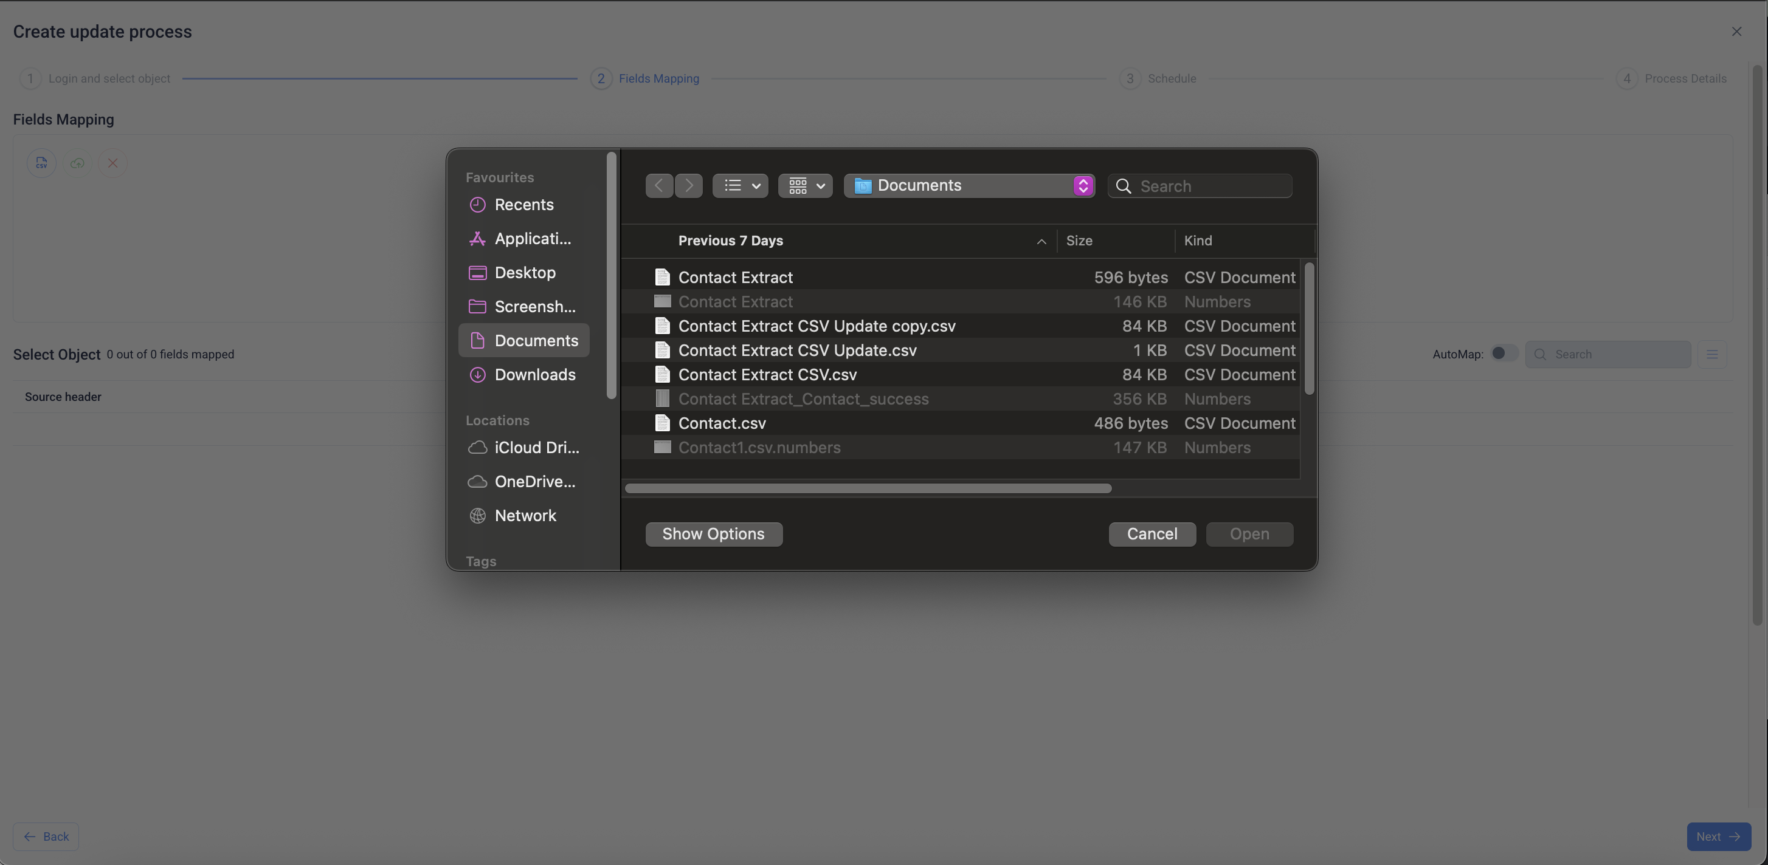Open Recents in Favourites sidebar

click(523, 205)
